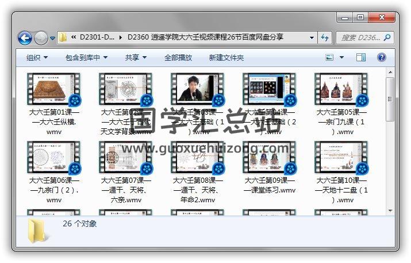Click the scrollbar up arrow

coord(390,72)
